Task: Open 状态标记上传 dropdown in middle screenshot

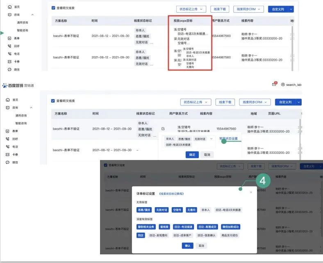Action: pos(196,102)
